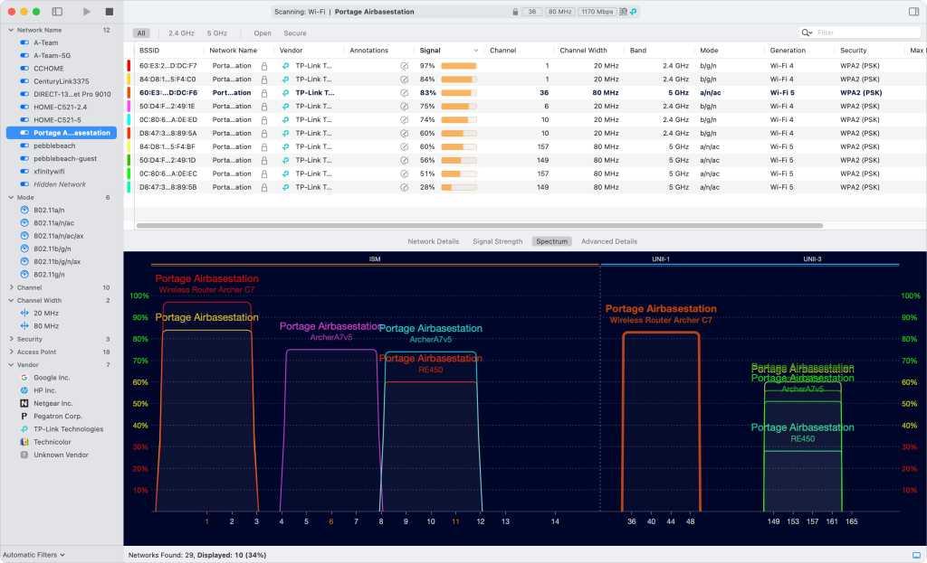Click the 802.11b/g/n mode icon
This screenshot has height=563, width=927.
(24, 249)
